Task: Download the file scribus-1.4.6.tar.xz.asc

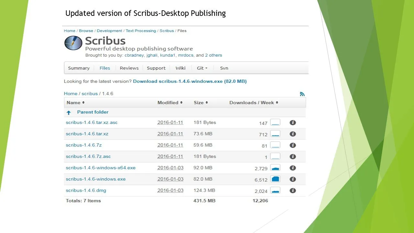Action: [x=92, y=122]
